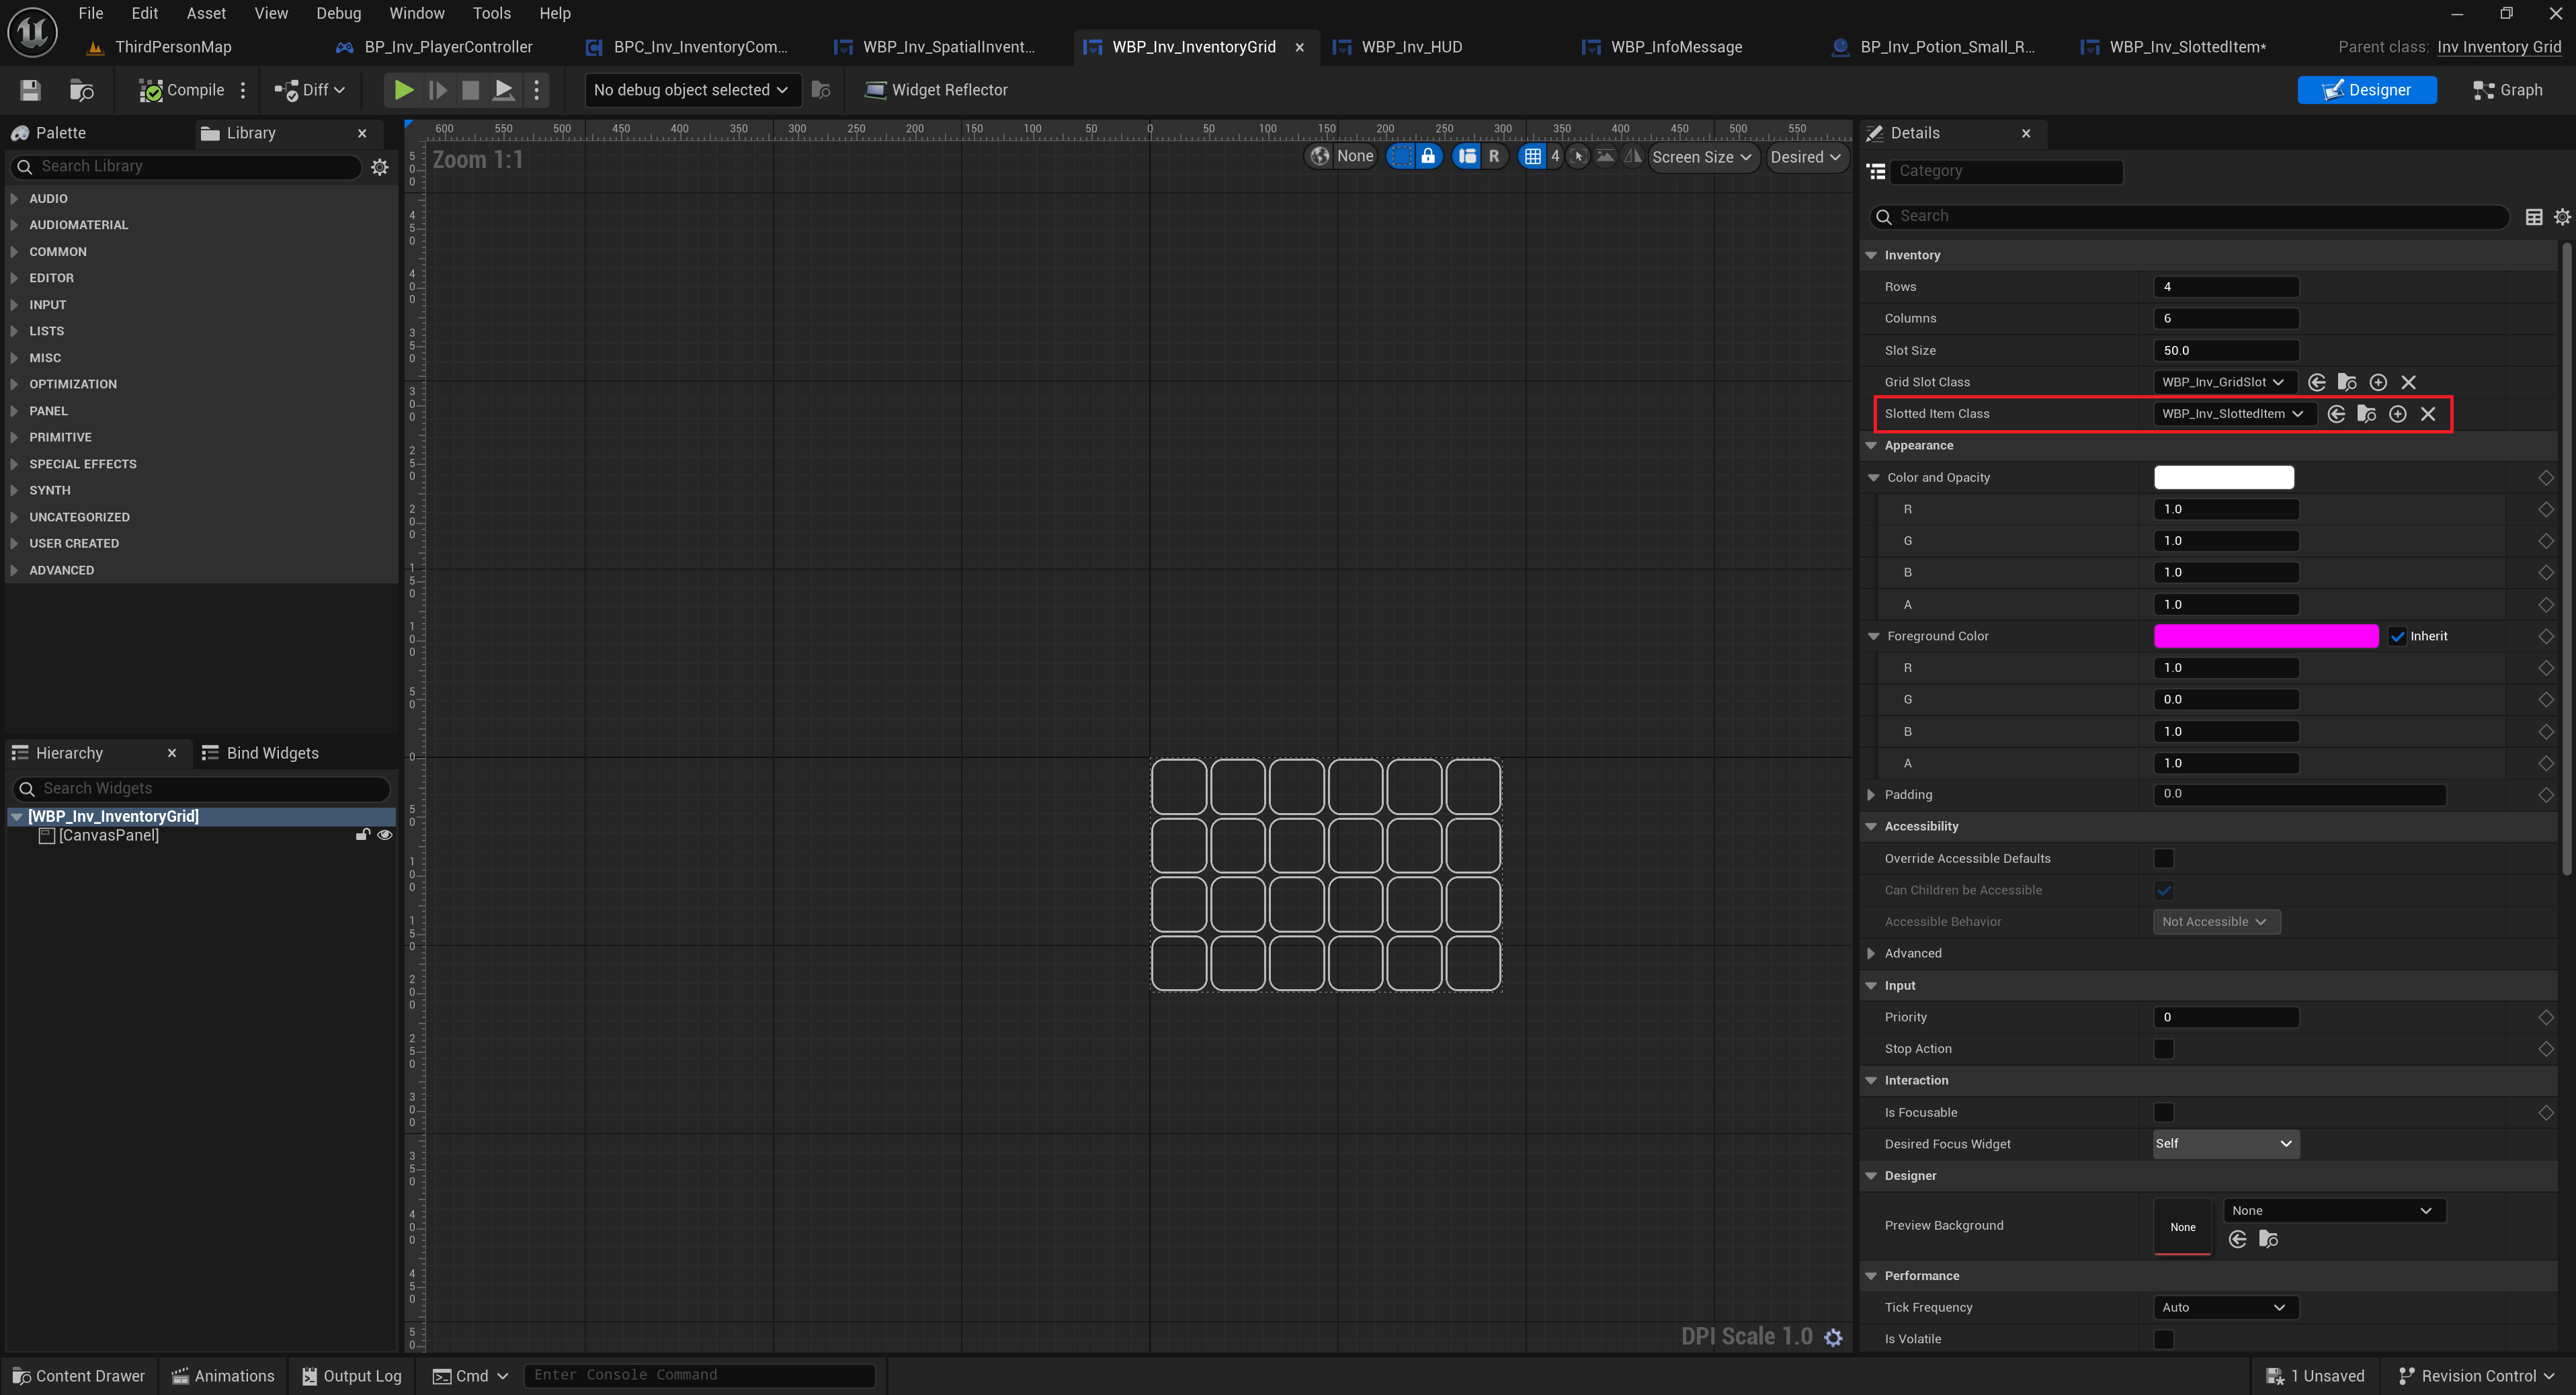Click the Browse to asset icon in toolbar
Screen dimensions: 2576x1395
81,90
